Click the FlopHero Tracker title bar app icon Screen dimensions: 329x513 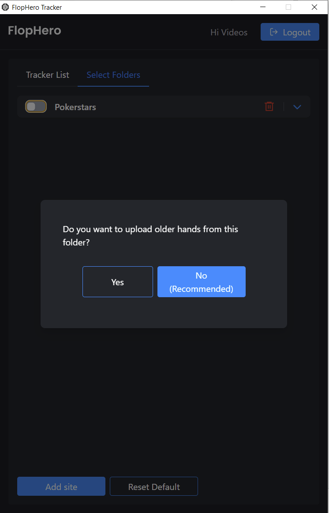[5, 7]
